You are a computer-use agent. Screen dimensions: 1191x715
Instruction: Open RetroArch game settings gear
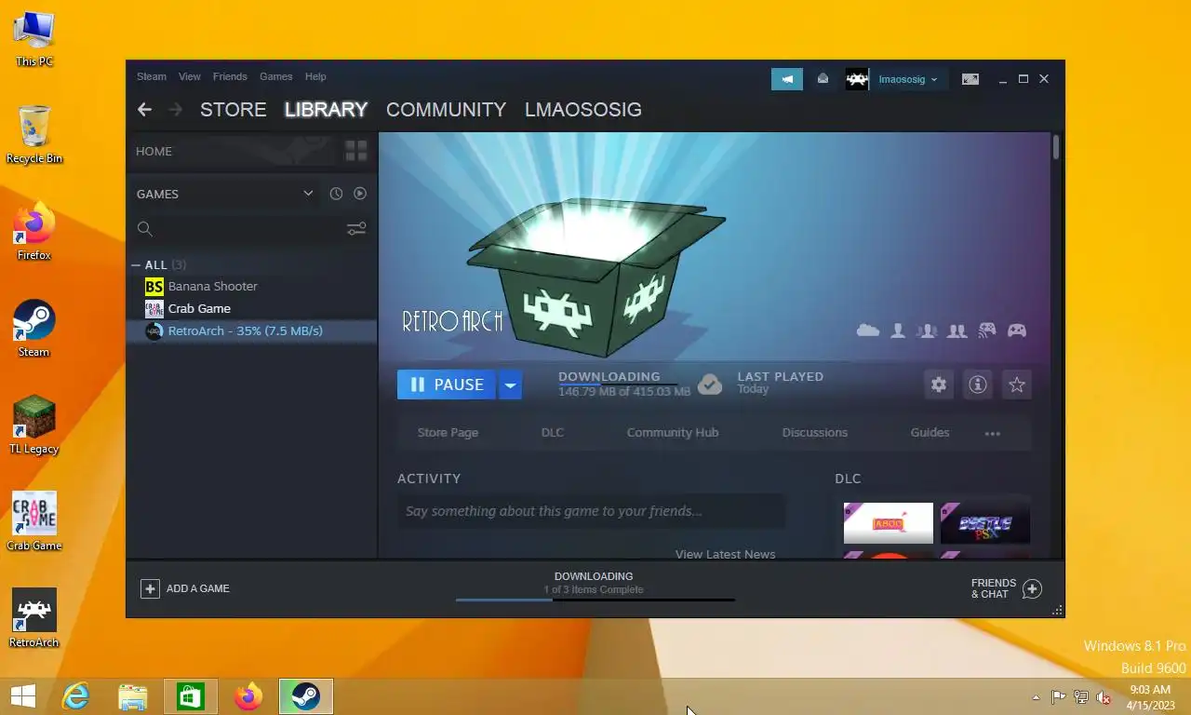point(939,384)
